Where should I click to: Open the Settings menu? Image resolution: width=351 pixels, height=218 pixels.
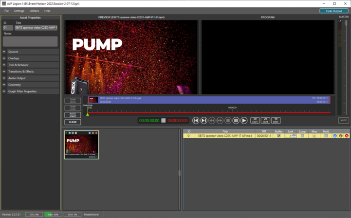click(19, 11)
